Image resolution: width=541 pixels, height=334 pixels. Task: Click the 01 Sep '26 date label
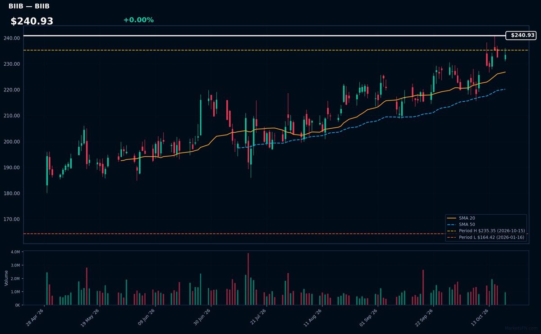pyautogui.click(x=368, y=317)
